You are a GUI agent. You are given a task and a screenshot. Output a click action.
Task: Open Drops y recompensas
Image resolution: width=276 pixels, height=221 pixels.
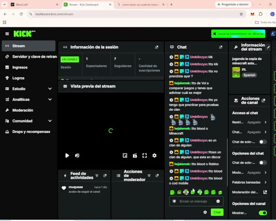pyautogui.click(x=29, y=132)
